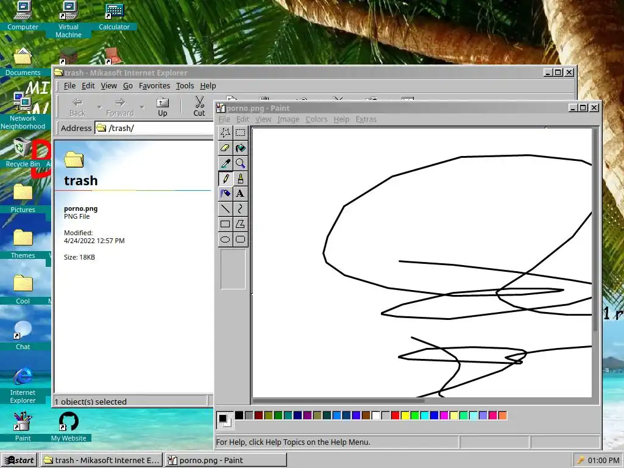
Task: Choose the Curve tool in Paint
Action: coord(240,208)
